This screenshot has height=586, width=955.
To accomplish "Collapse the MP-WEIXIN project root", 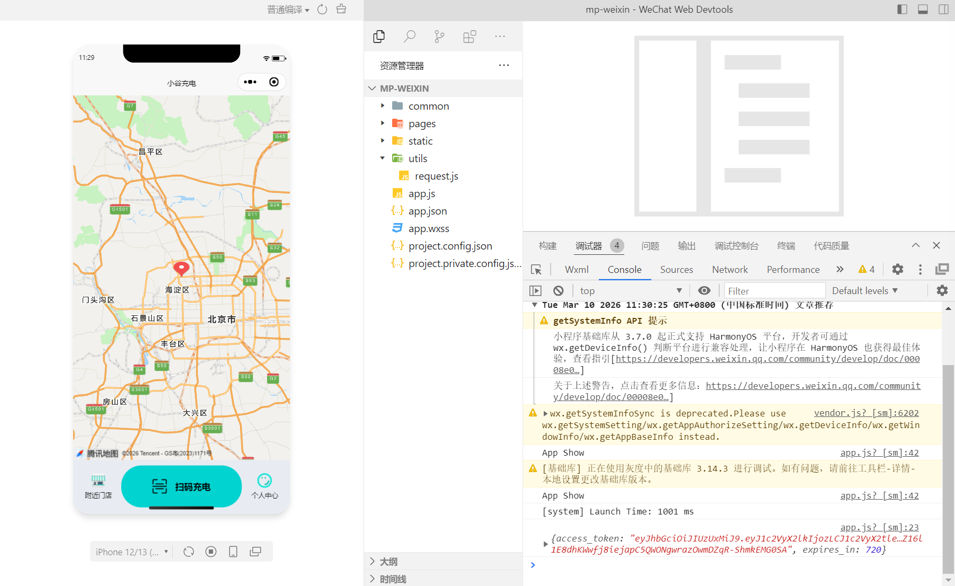I will click(x=372, y=88).
